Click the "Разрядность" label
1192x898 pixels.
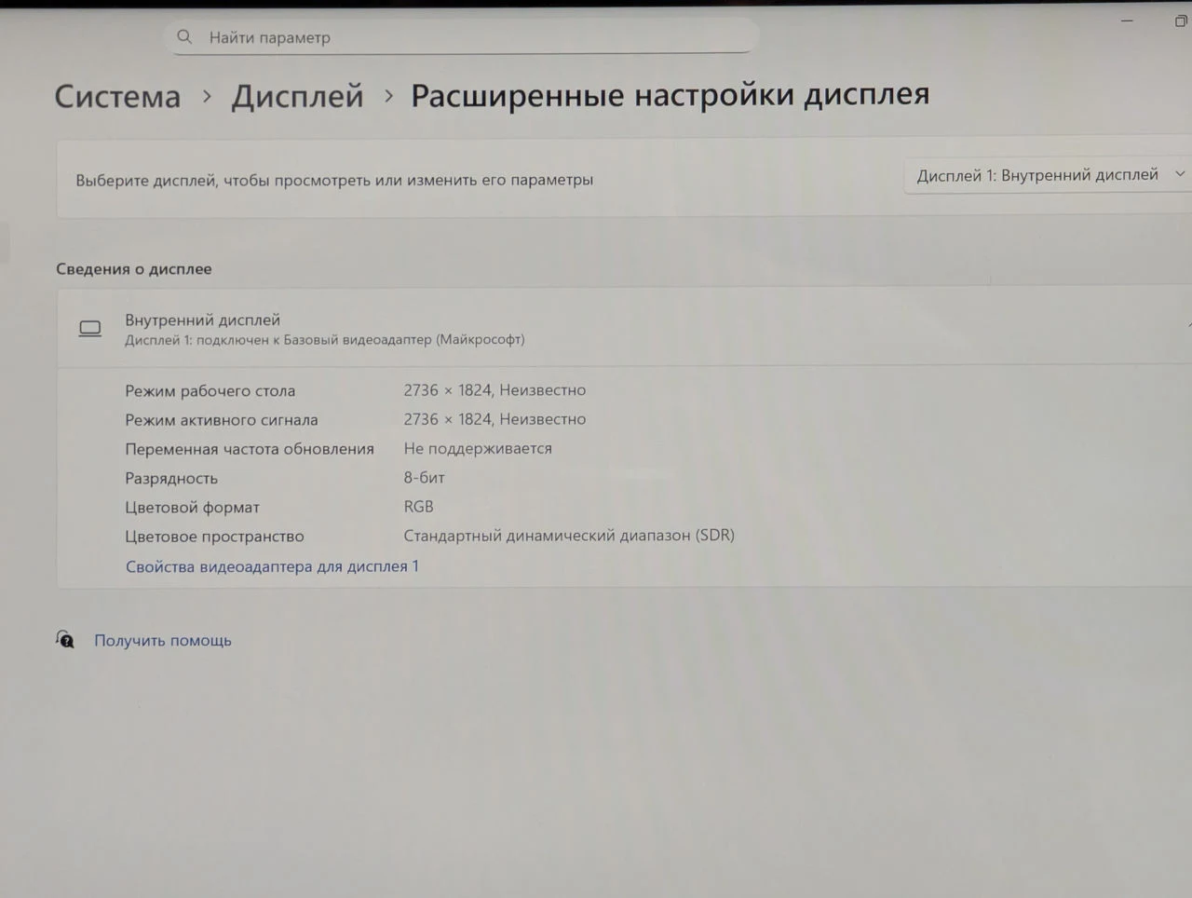(171, 479)
